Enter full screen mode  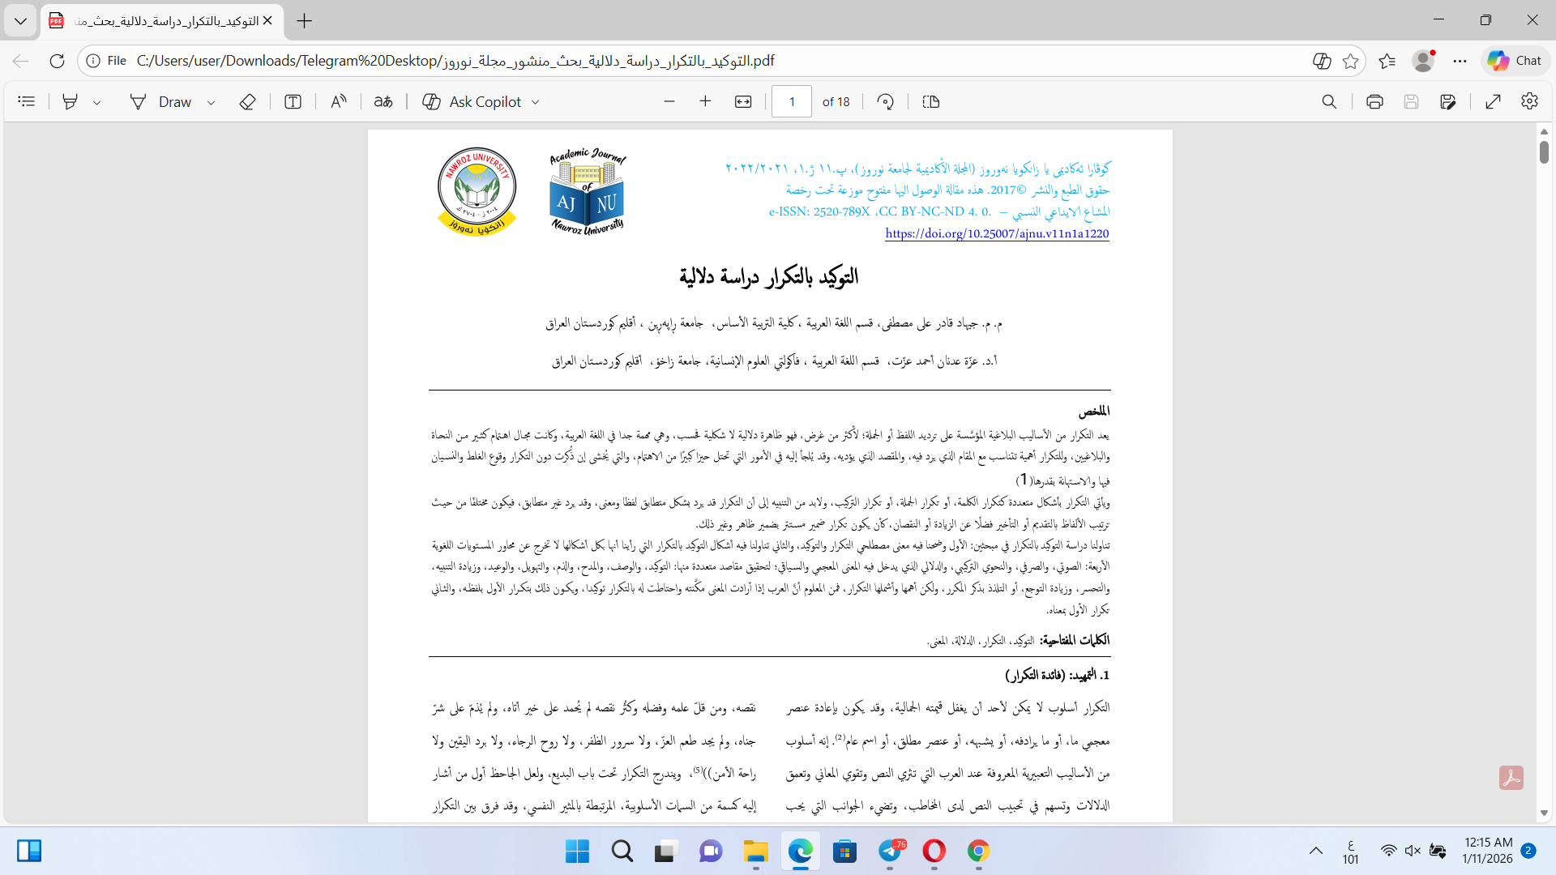[x=1494, y=101]
